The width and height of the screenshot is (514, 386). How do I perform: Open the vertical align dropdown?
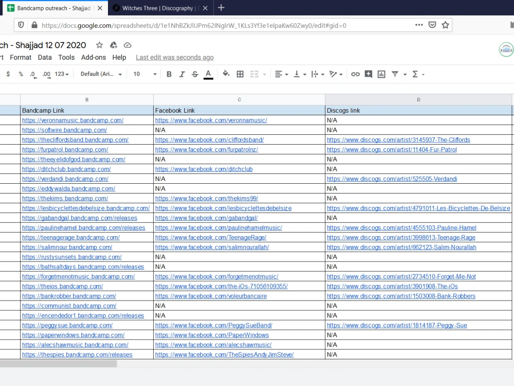point(300,74)
